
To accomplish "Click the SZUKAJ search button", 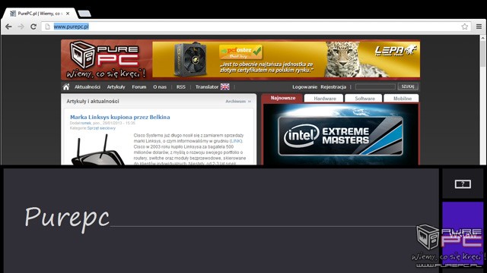I will [x=408, y=86].
